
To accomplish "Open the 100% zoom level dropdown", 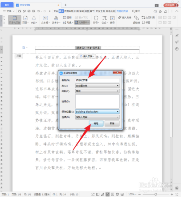I will [x=132, y=194].
